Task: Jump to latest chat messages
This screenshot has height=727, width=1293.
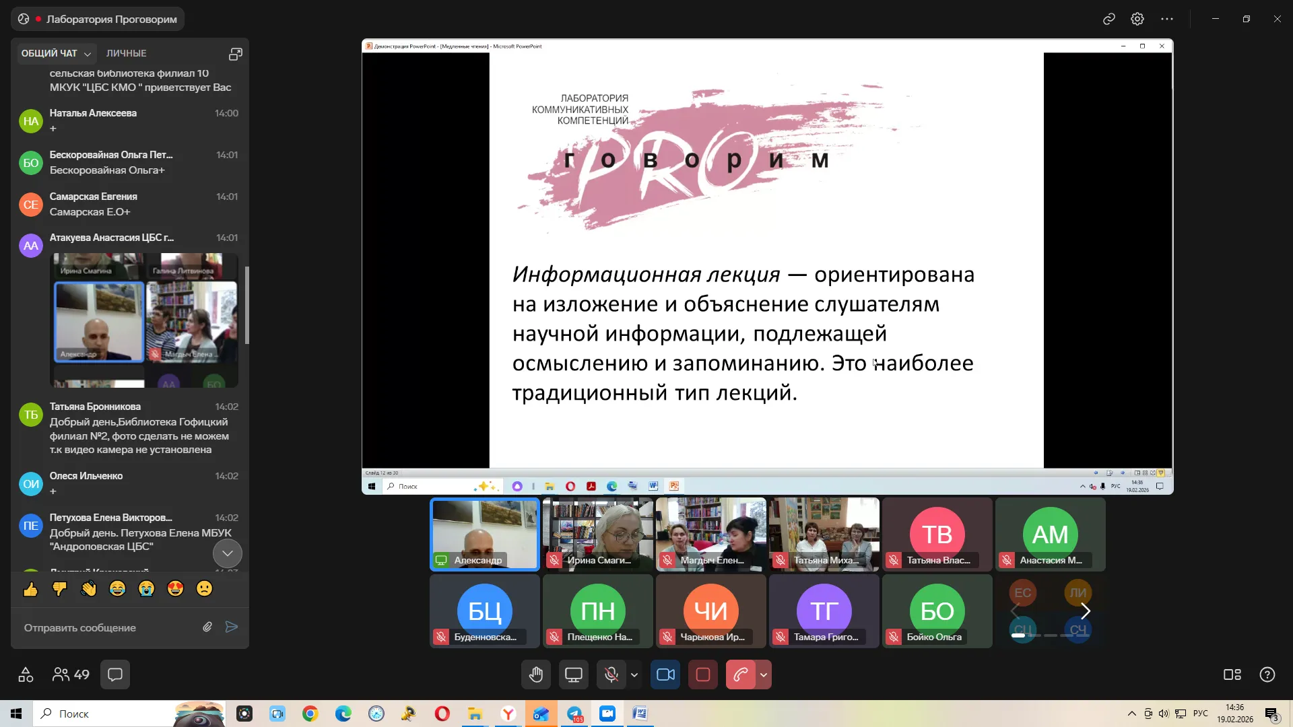Action: click(228, 553)
